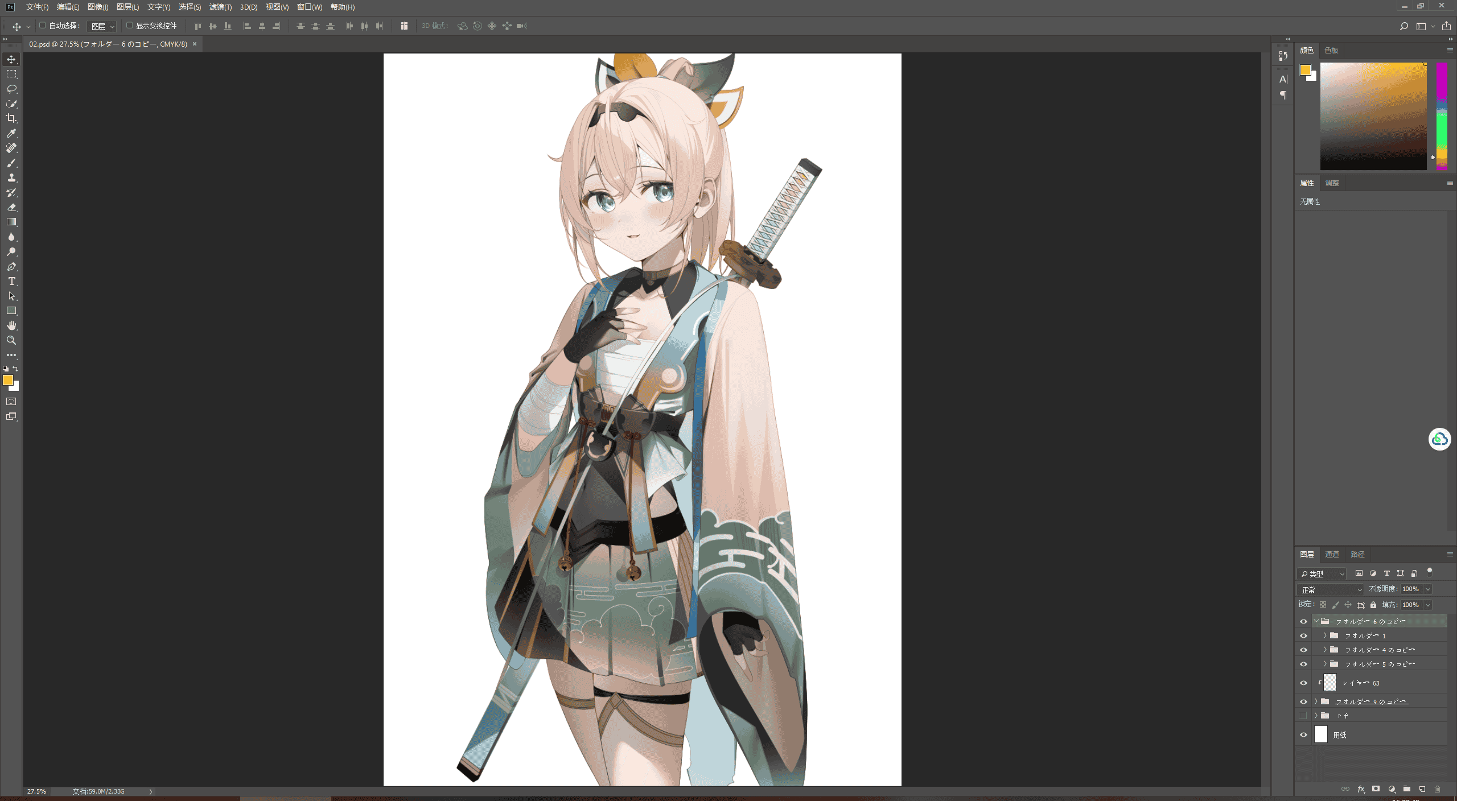This screenshot has width=1457, height=801.
Task: Open the 图层 auto-select target dropdown
Action: coord(103,26)
